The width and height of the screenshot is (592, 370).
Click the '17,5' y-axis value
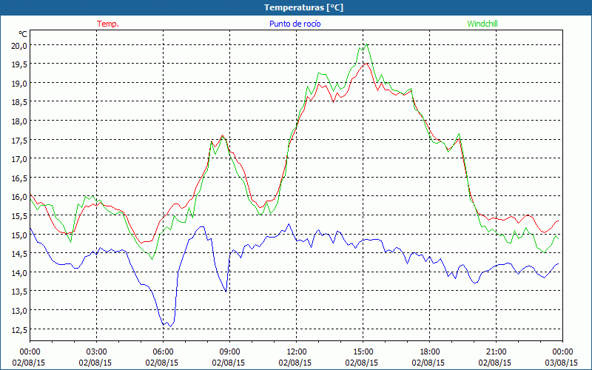(20, 140)
